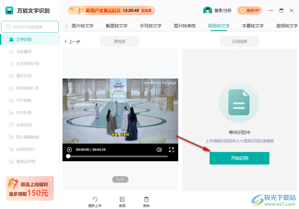The width and height of the screenshot is (299, 209).
Task: Close the 新品上线福利 promo banner
Action: pyautogui.click(x=50, y=179)
